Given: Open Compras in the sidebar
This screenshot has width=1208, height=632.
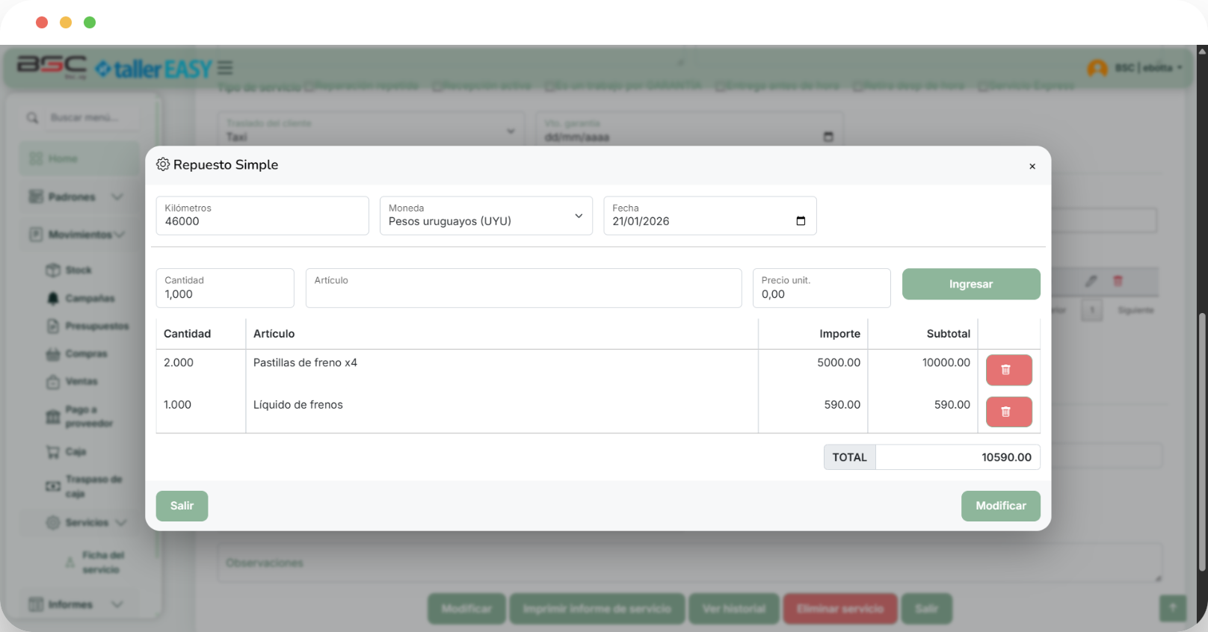Looking at the screenshot, I should coord(77,353).
